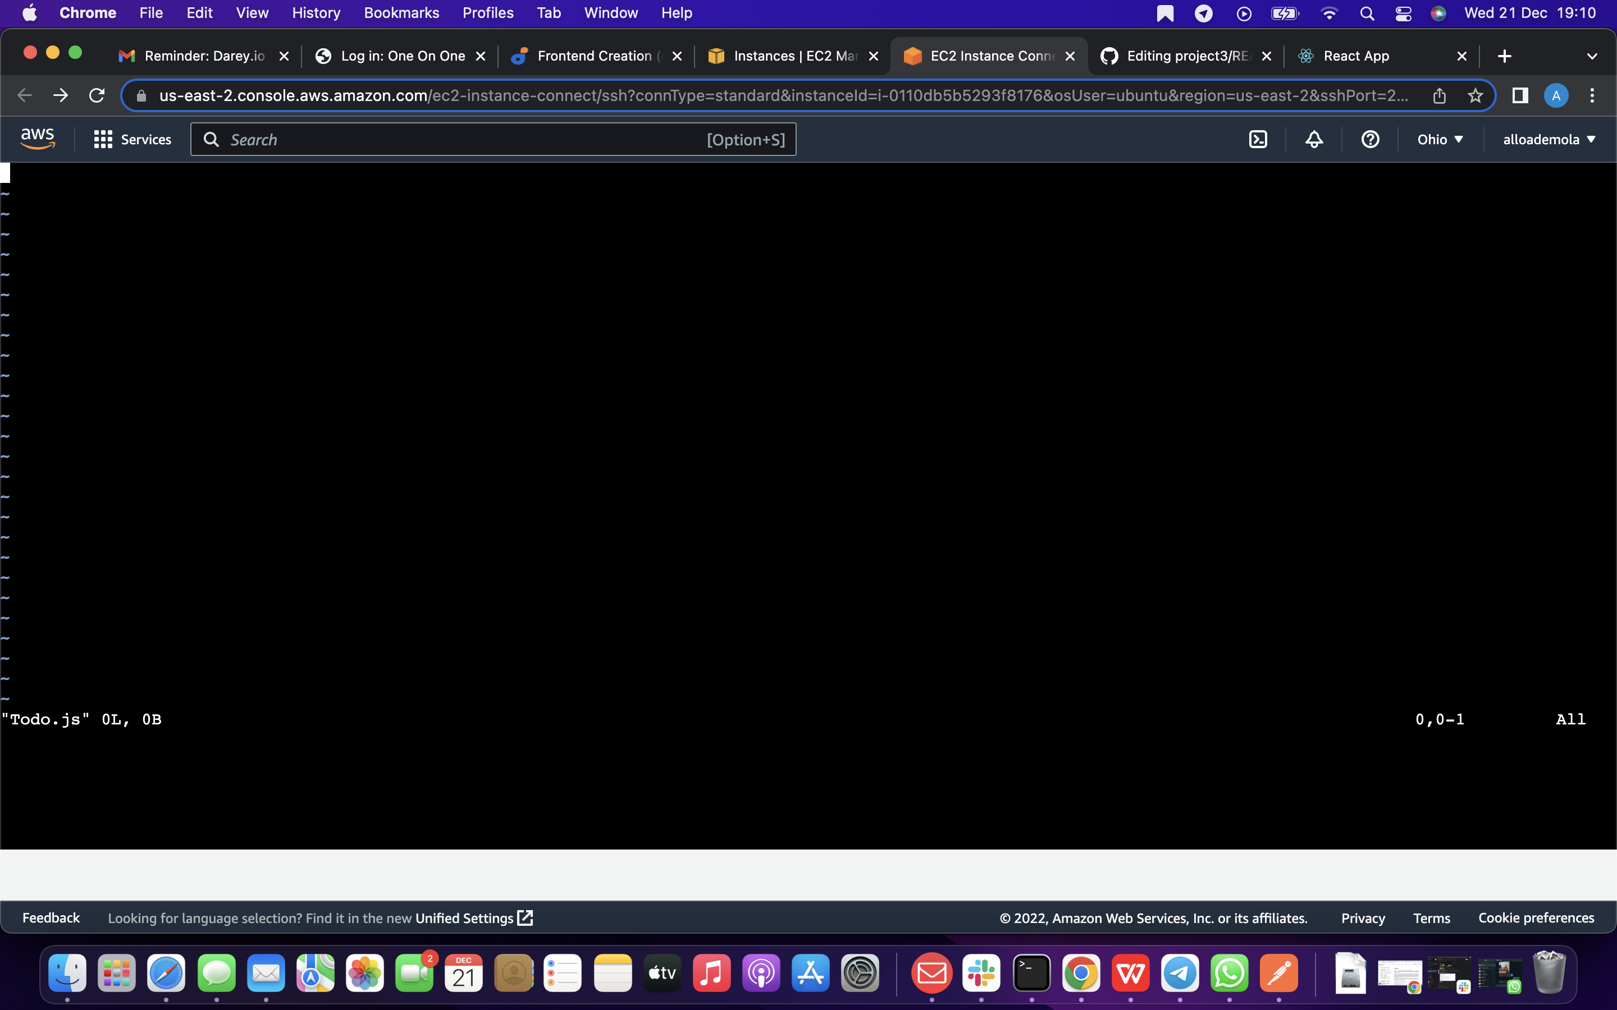This screenshot has height=1010, width=1617.
Task: Click the AWS logo to go home
Action: (36, 137)
